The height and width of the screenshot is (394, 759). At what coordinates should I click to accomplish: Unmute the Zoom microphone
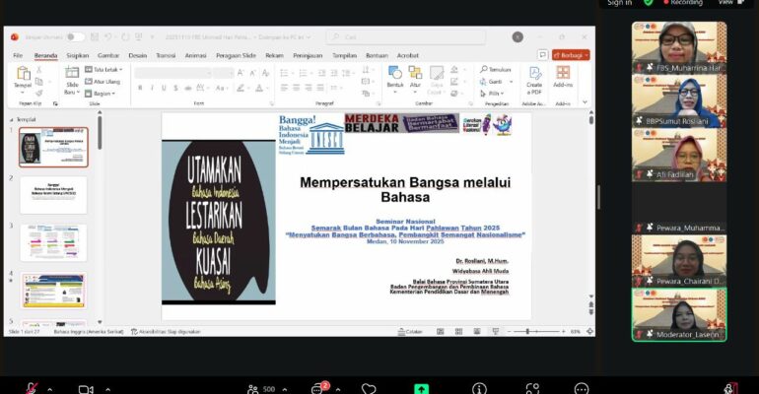(33, 388)
